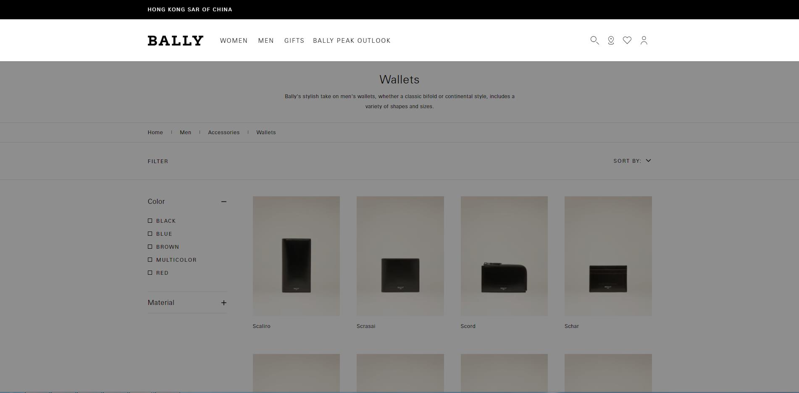Image resolution: width=799 pixels, height=393 pixels.
Task: Open the wishlist heart icon
Action: pos(627,40)
